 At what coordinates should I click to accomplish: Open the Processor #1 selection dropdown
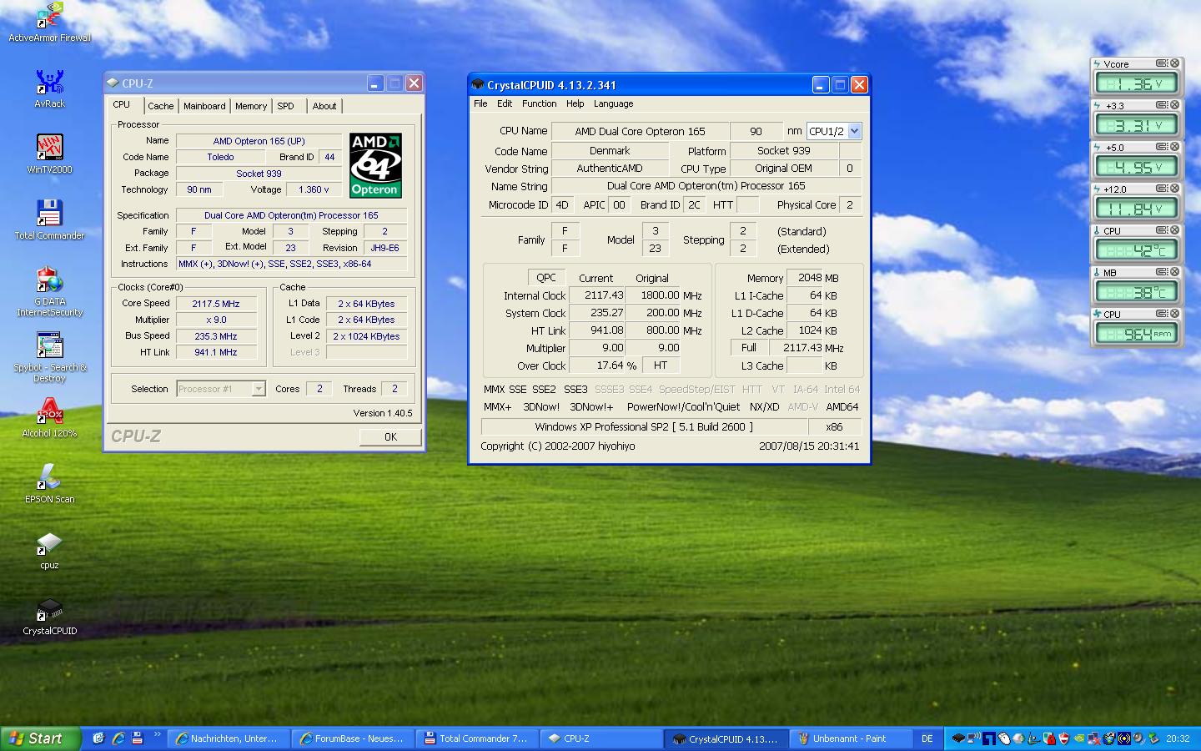click(x=259, y=389)
